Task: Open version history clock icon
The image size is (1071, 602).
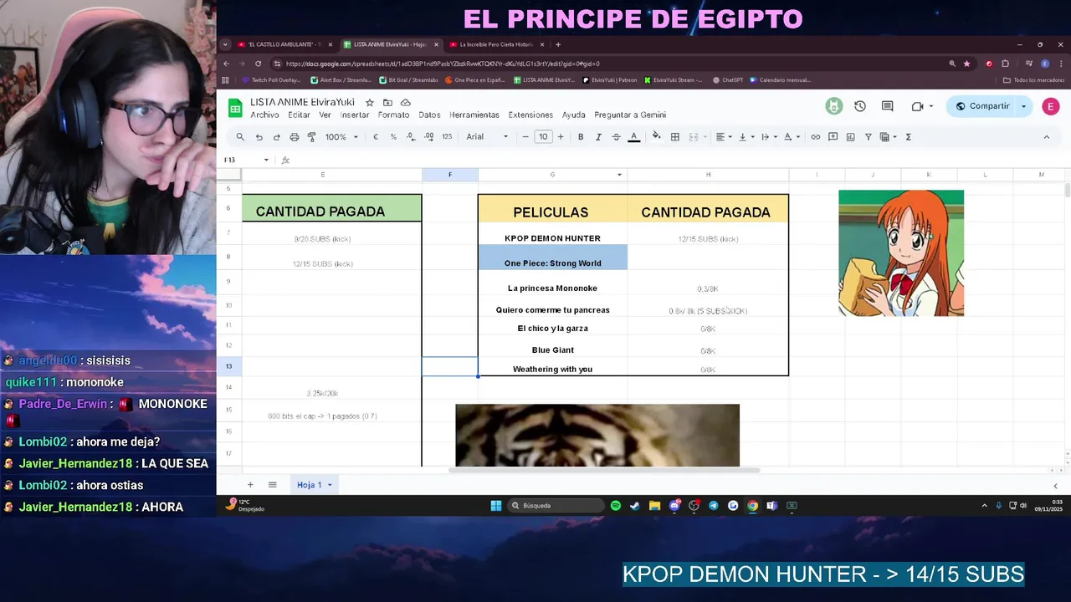Action: [x=859, y=106]
